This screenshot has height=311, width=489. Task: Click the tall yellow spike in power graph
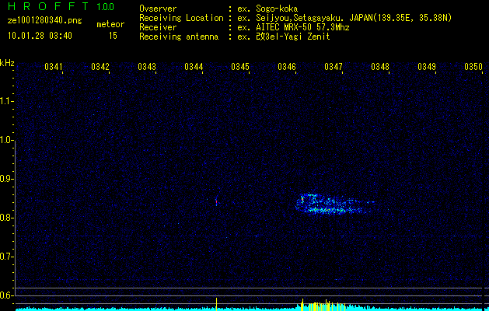pos(216,303)
